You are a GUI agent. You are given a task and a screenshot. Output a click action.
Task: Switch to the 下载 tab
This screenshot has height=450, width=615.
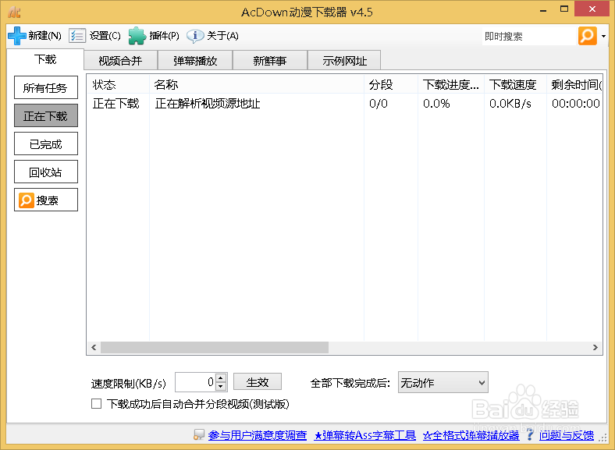point(45,59)
